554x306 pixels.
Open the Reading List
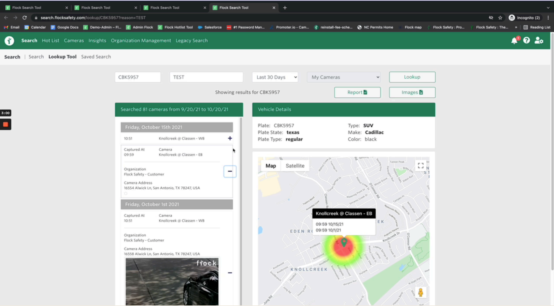point(537,27)
